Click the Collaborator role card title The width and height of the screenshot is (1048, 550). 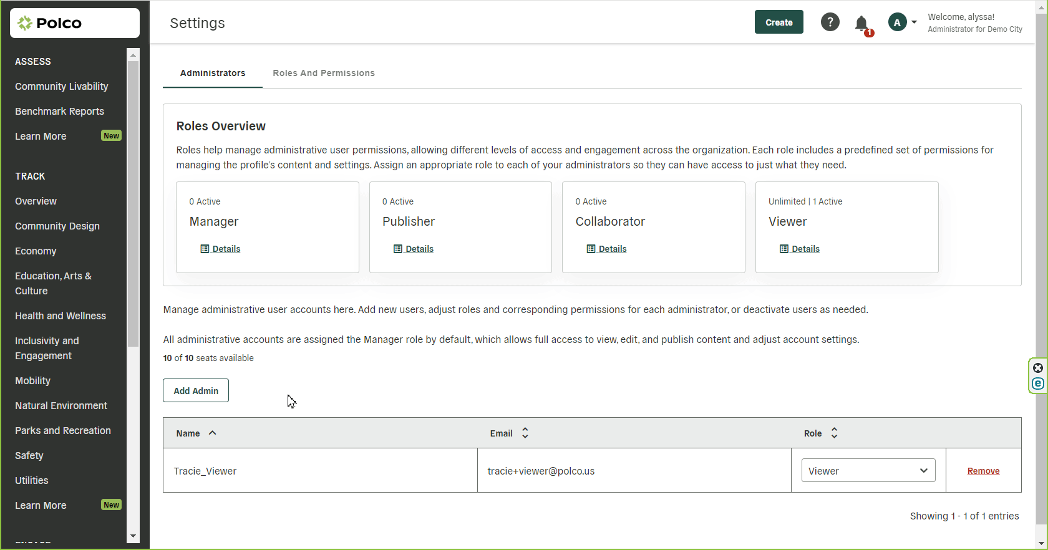[x=610, y=221]
